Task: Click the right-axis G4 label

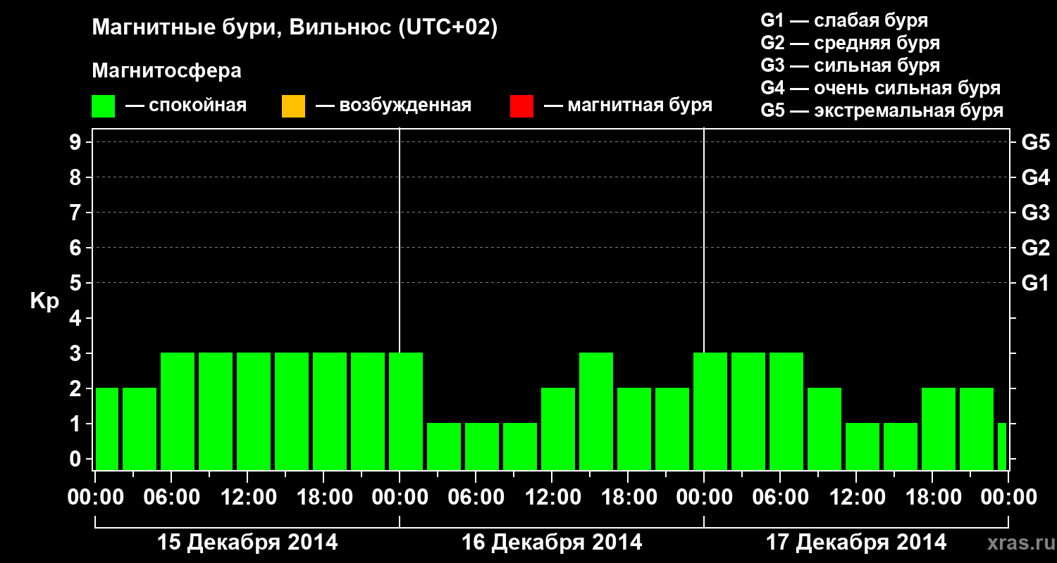Action: pos(1035,177)
